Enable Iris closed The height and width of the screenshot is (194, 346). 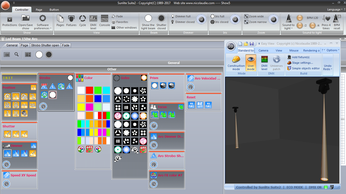point(219,22)
